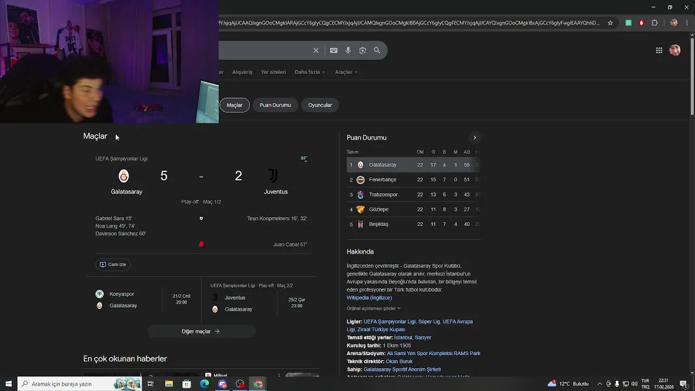Screen dimensions: 695x391
Task: Open the green extension in Chrome toolbar
Action: pos(628,23)
